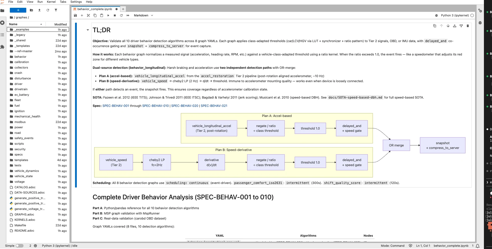
Task: Insert a cell below with plus icon
Action: click(82, 15)
